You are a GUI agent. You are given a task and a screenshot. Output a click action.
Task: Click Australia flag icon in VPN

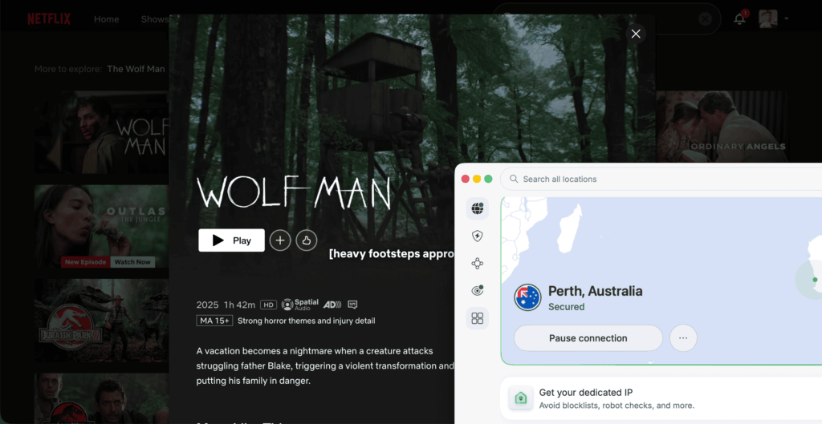pos(527,298)
